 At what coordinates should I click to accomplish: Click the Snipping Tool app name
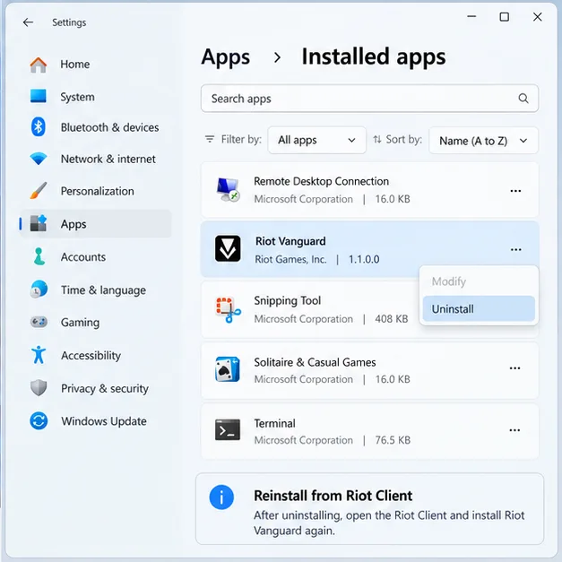(x=288, y=300)
